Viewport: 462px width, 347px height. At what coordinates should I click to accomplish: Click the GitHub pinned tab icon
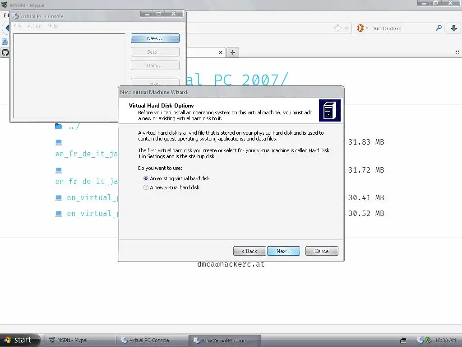tap(5, 53)
